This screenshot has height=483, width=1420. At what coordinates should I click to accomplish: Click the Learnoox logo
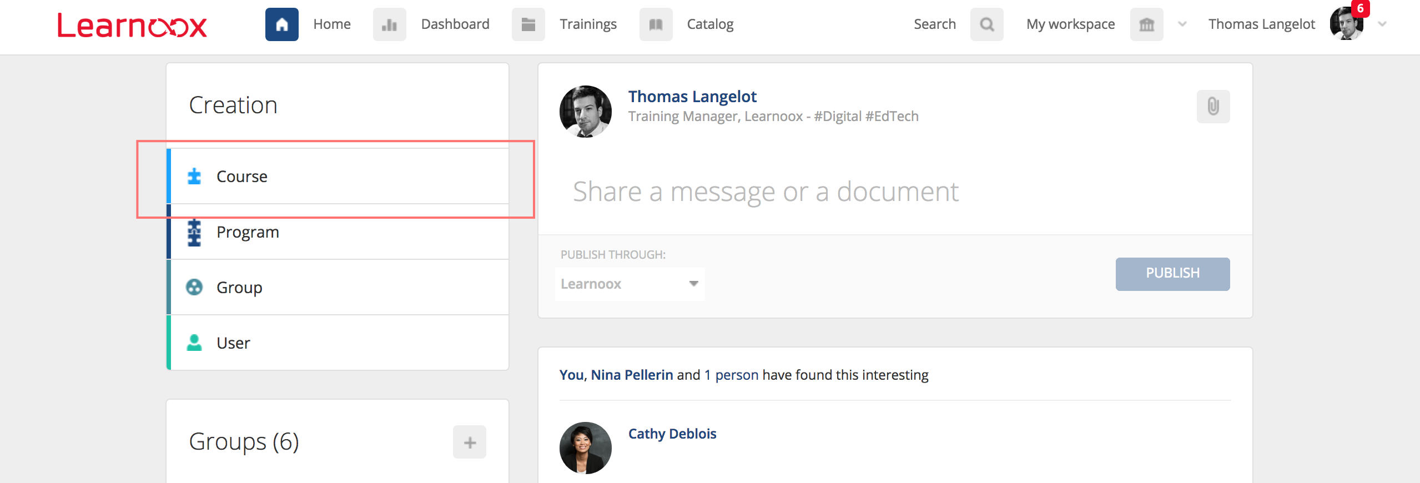[x=132, y=26]
